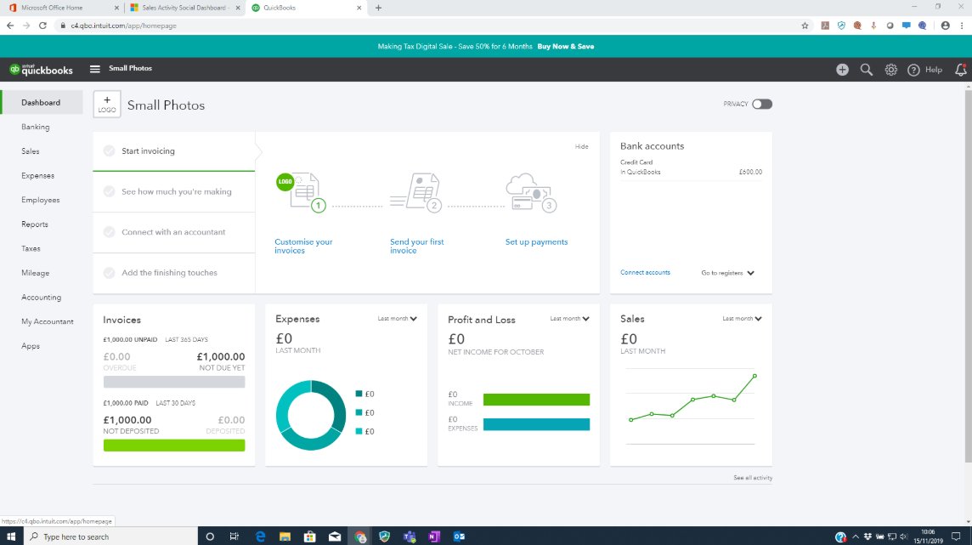The height and width of the screenshot is (545, 972).
Task: Click the grey unpaid invoices bar
Action: click(x=174, y=382)
